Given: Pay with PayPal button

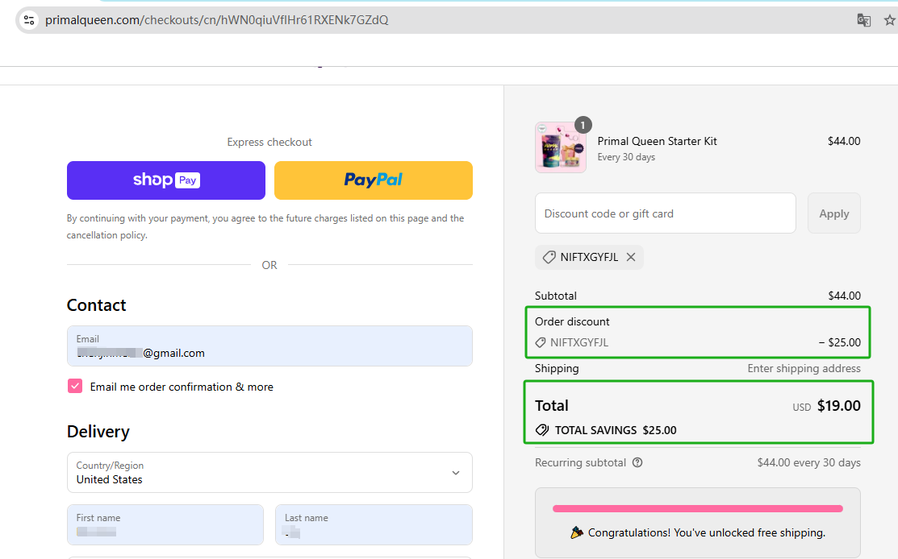Looking at the screenshot, I should [374, 180].
